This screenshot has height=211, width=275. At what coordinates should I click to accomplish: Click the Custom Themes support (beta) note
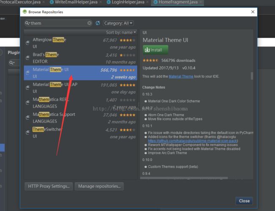[173, 167]
